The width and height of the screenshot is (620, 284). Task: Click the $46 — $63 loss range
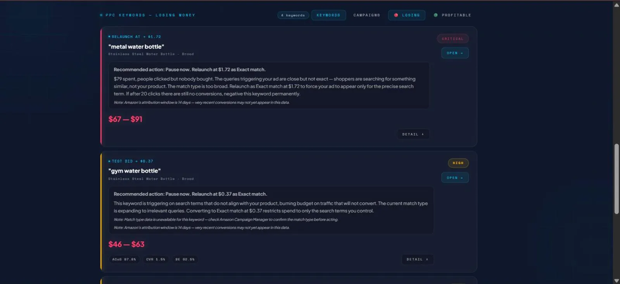[126, 244]
